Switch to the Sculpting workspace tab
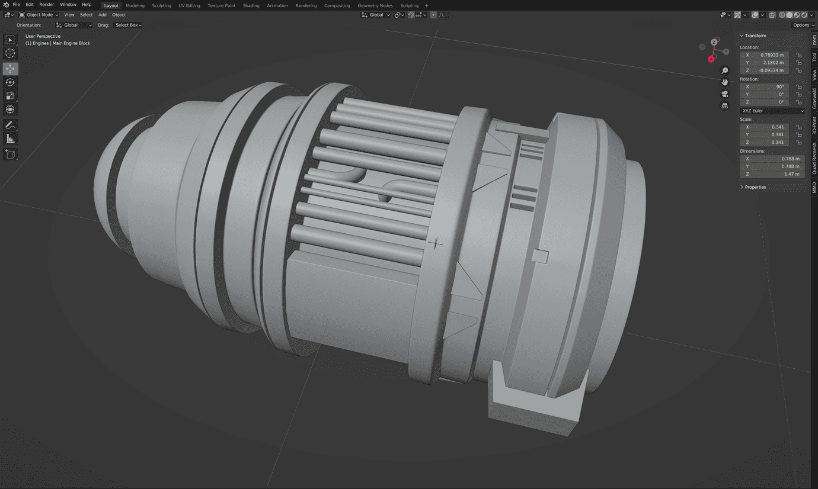 [162, 5]
